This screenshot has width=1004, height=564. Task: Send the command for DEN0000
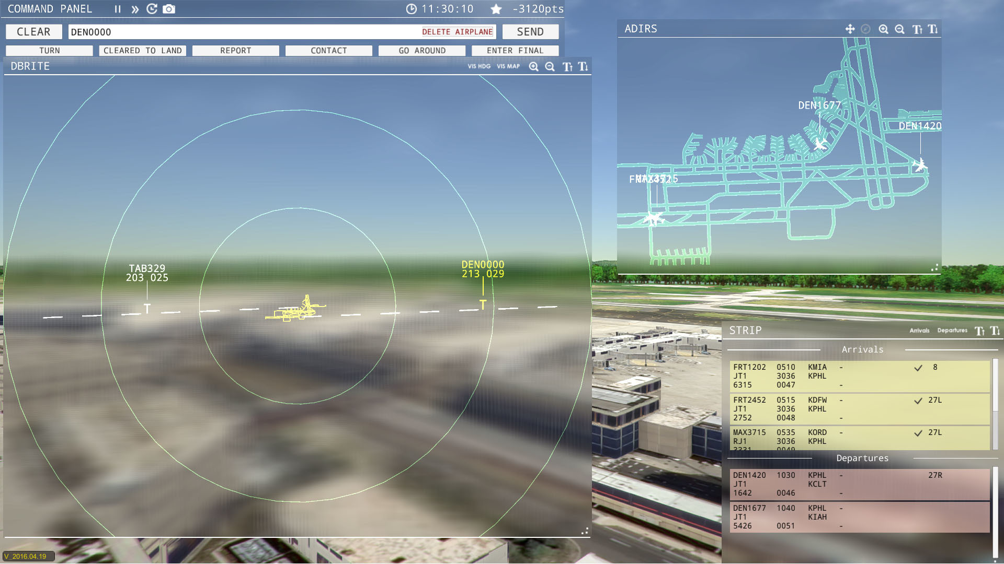pyautogui.click(x=530, y=31)
